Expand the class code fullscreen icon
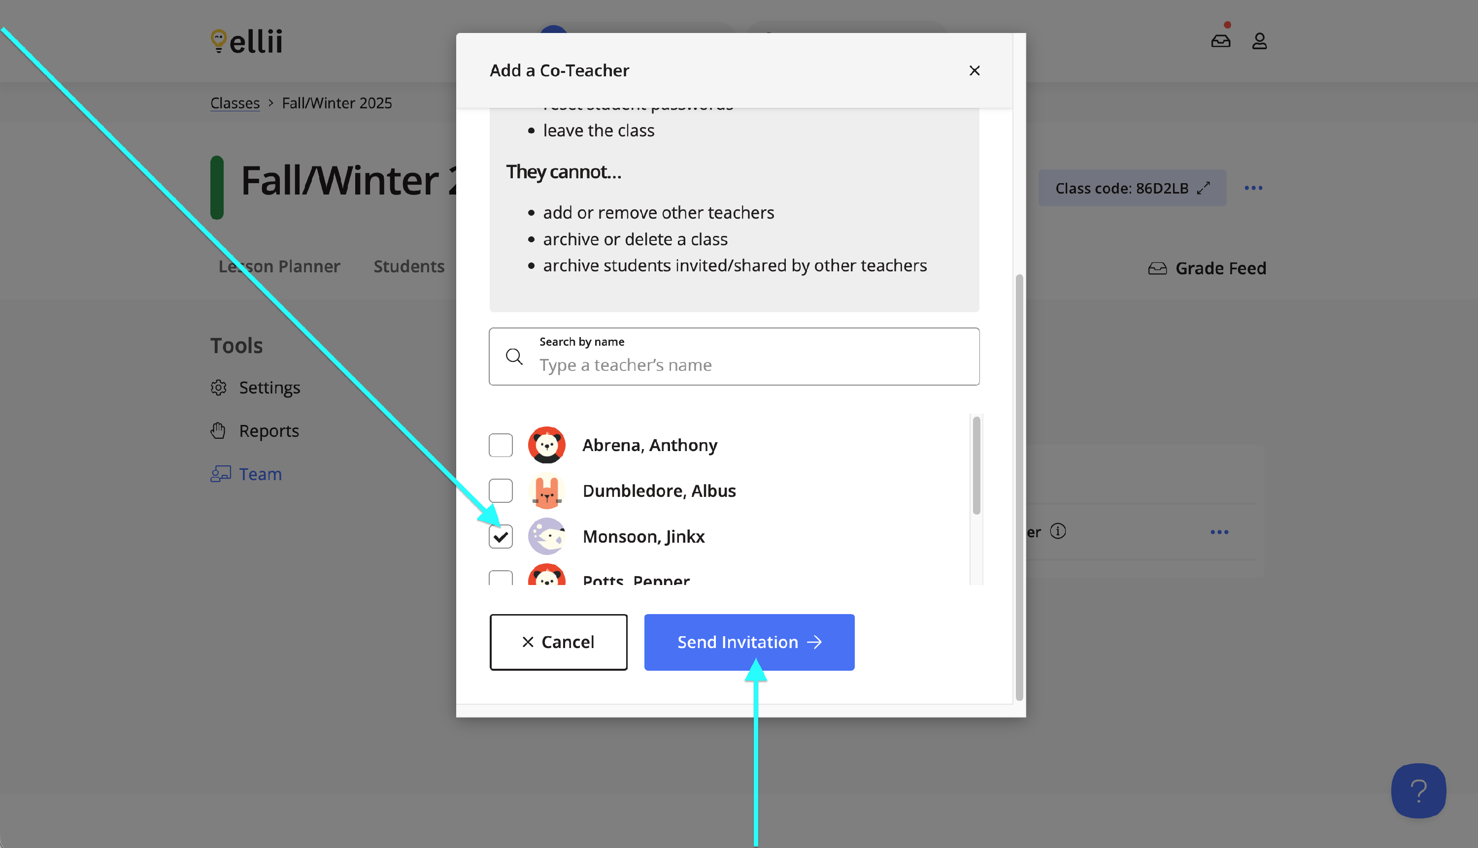 coord(1204,188)
